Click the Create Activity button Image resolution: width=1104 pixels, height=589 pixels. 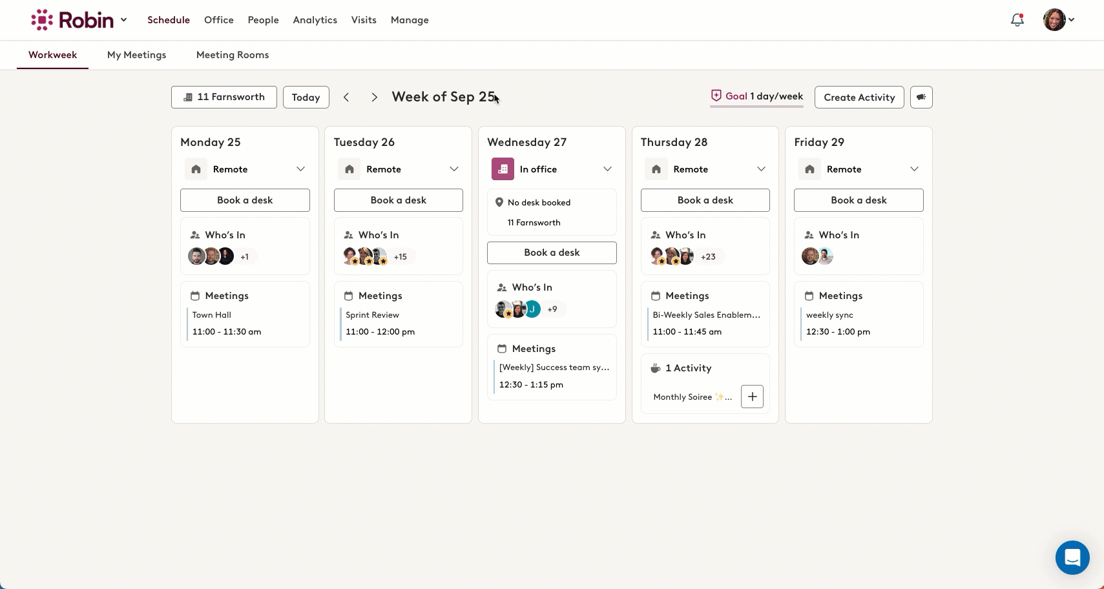coord(859,97)
